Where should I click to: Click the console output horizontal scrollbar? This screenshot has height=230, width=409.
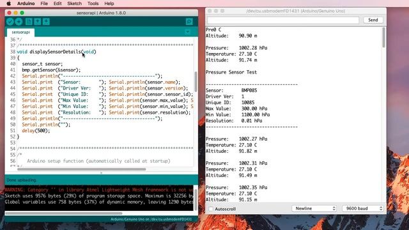(x=63, y=213)
